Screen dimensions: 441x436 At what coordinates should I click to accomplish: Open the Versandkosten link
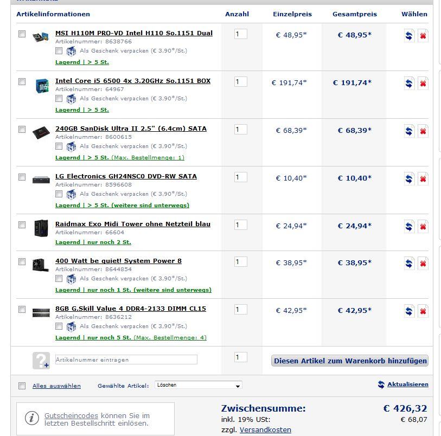pos(265,430)
